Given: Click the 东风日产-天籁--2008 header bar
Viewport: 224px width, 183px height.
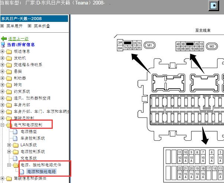Looking at the screenshot, I should [34, 19].
